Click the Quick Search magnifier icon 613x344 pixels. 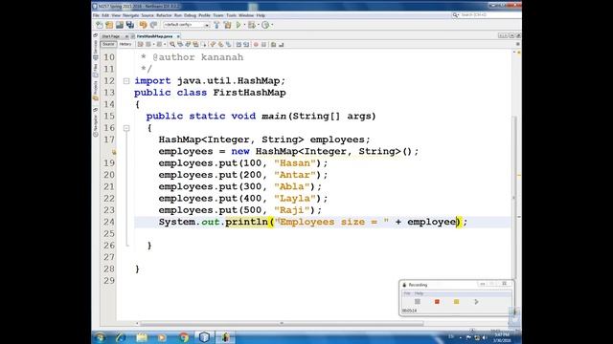(455, 15)
